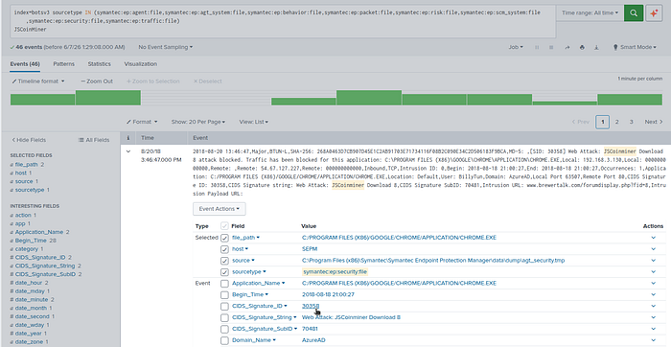The width and height of the screenshot is (671, 347).
Task: Share the search job
Action: click(567, 48)
